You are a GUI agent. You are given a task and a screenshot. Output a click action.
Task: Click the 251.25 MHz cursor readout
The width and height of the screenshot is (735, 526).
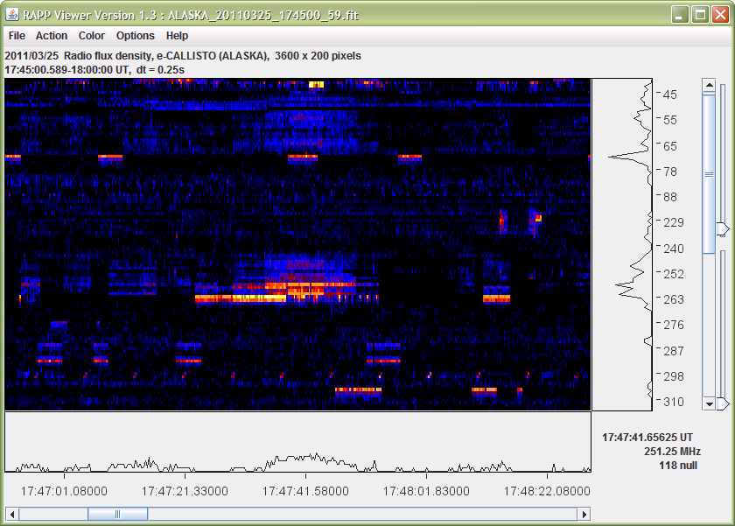click(x=672, y=452)
